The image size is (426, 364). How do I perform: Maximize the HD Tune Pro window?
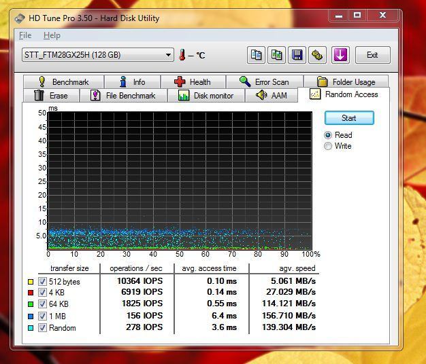click(357, 16)
